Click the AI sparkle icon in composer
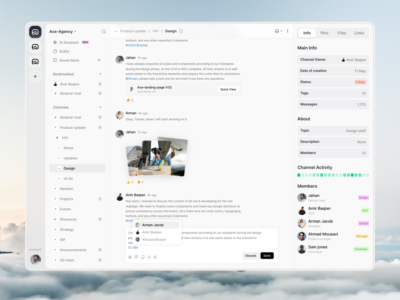Image resolution: width=400 pixels, height=300 pixels. point(130,257)
